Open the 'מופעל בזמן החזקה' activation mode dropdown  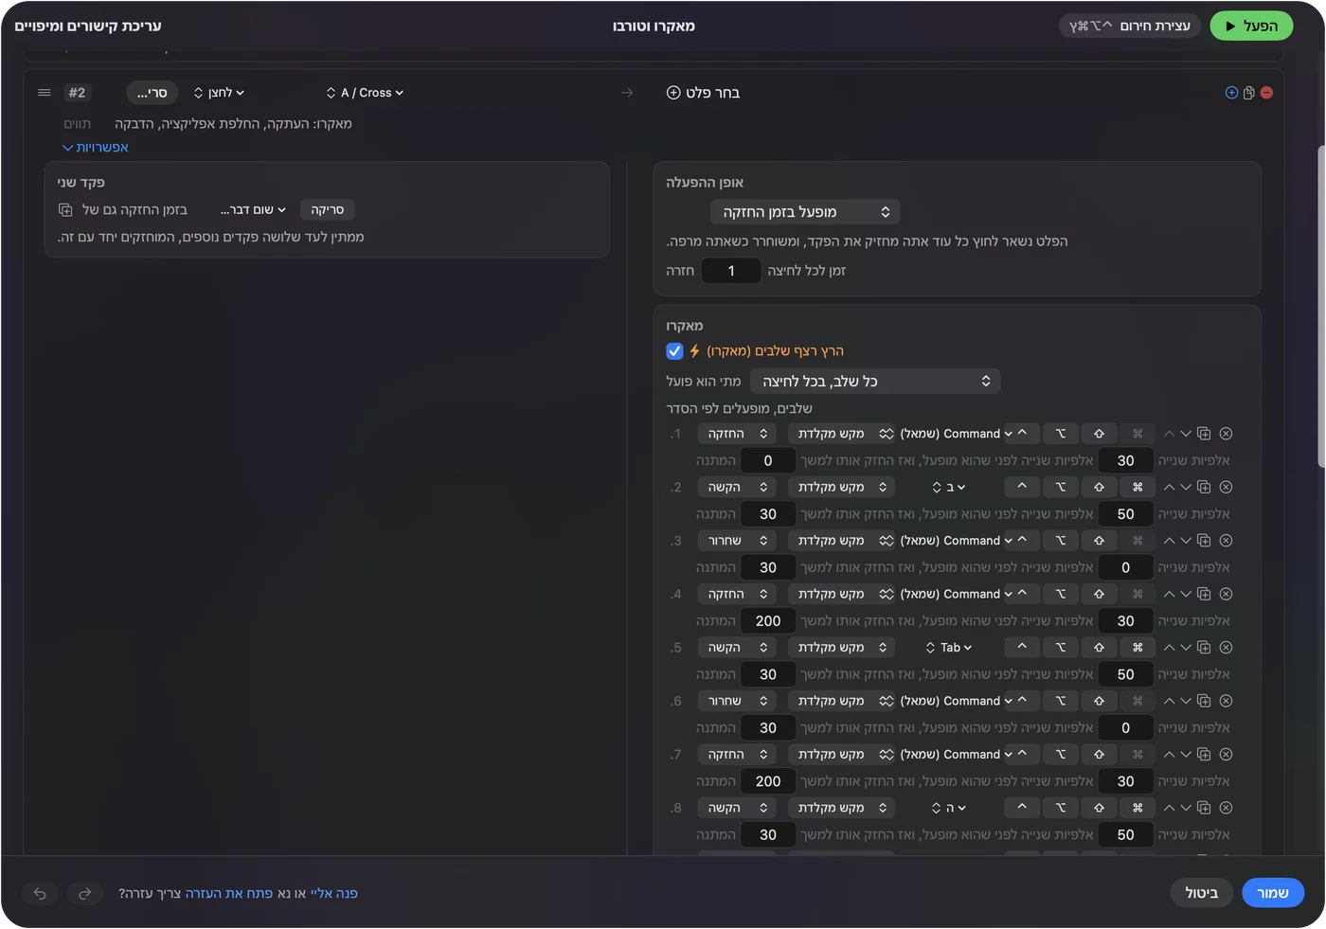805,212
